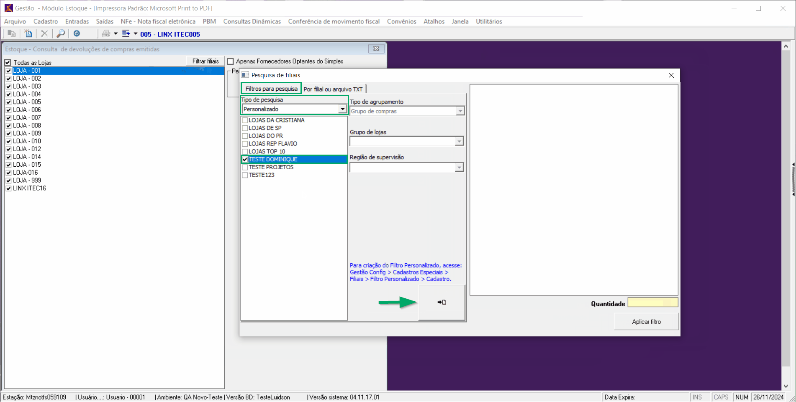796x402 pixels.
Task: Switch to Por filial ou arquivo TXT tab
Action: [333, 89]
